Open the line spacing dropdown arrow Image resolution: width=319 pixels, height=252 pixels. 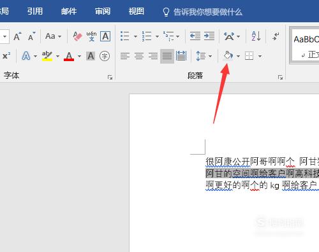click(x=211, y=56)
